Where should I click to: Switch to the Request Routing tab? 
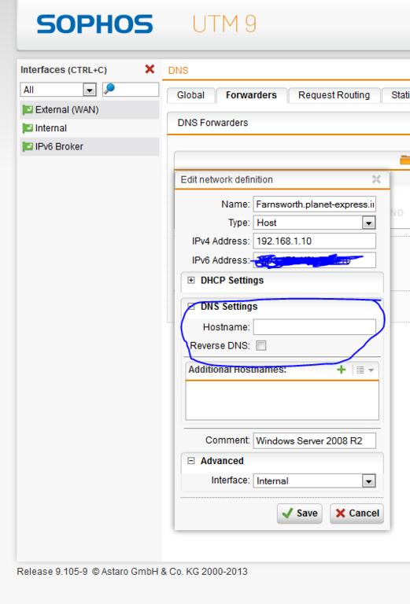tap(334, 95)
